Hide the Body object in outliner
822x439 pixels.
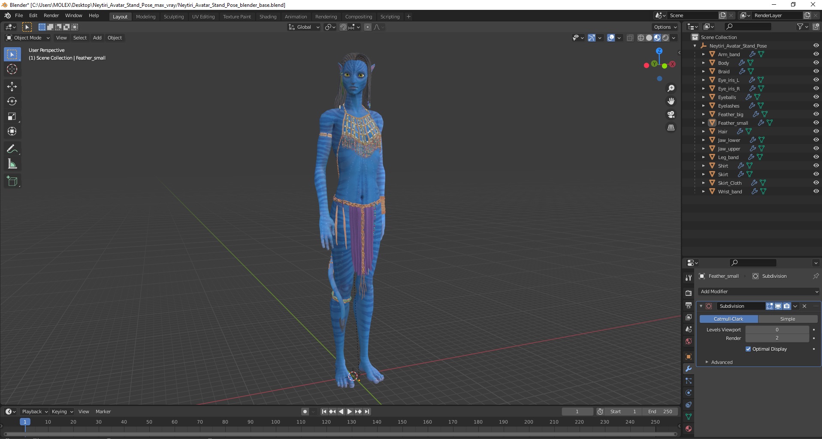[x=816, y=63]
